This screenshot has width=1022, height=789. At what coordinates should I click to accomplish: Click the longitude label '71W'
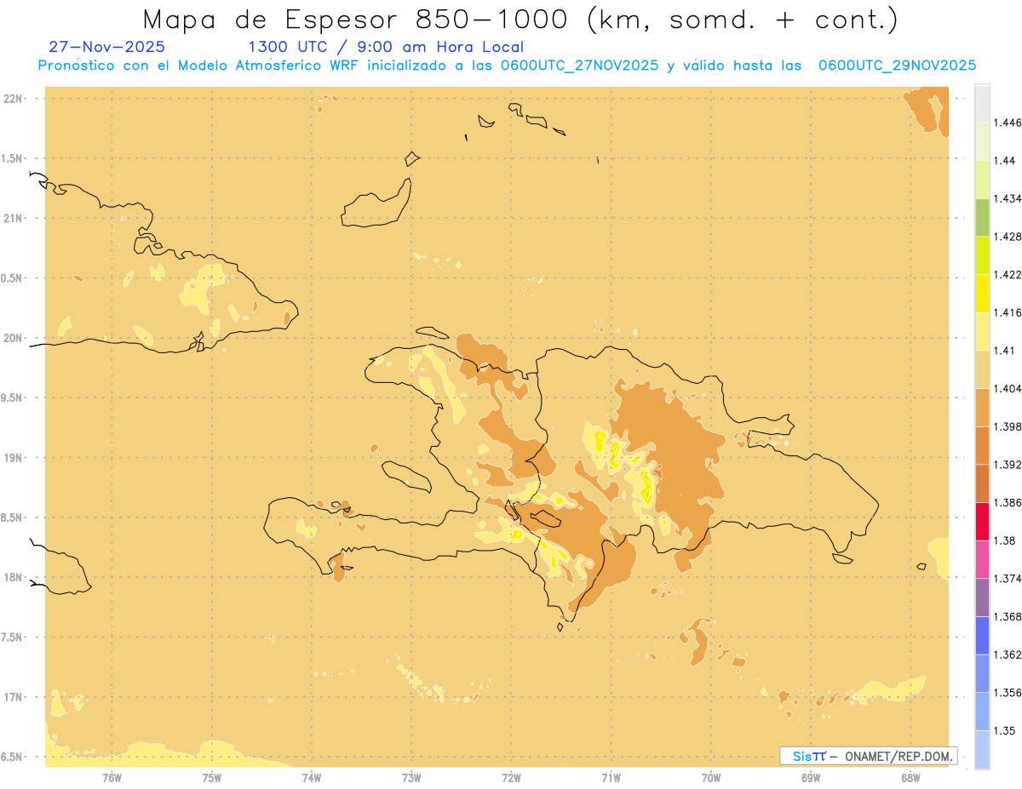click(x=611, y=777)
